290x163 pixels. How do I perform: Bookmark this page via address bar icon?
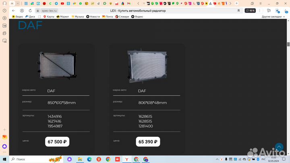point(238,11)
